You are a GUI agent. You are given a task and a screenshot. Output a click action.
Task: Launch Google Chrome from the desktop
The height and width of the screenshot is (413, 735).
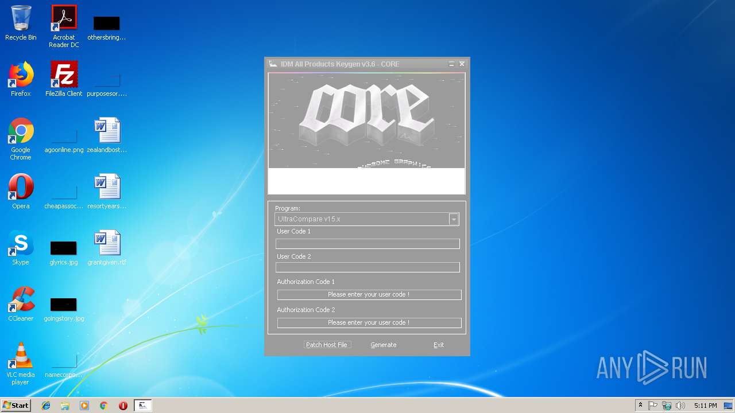click(x=21, y=139)
